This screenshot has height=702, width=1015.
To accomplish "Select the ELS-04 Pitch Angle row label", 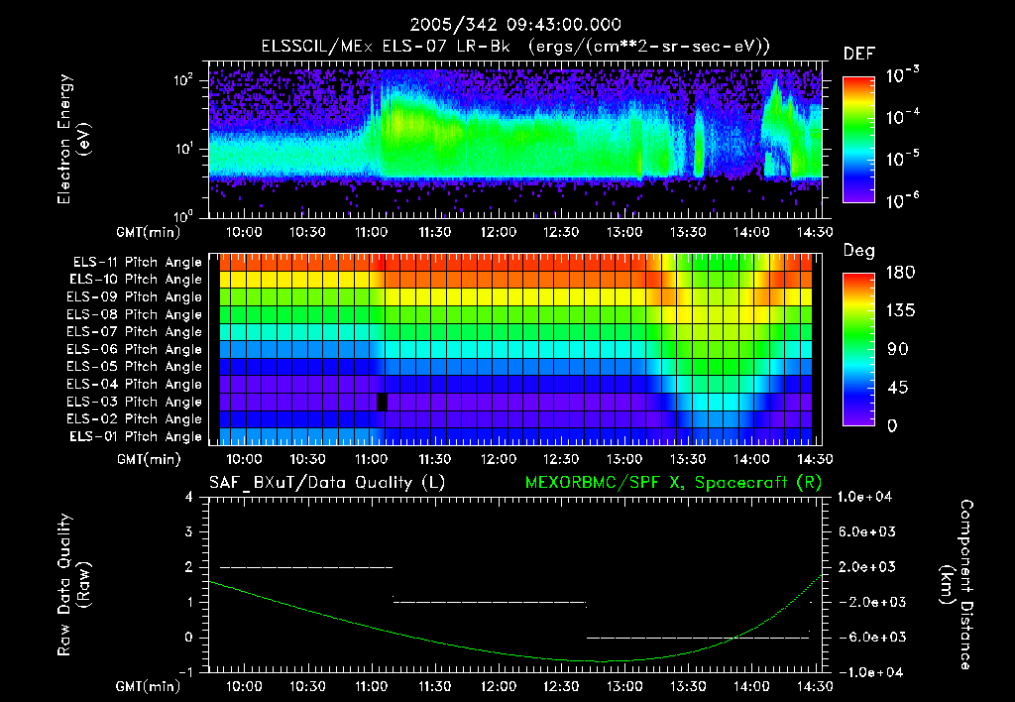I will [135, 384].
